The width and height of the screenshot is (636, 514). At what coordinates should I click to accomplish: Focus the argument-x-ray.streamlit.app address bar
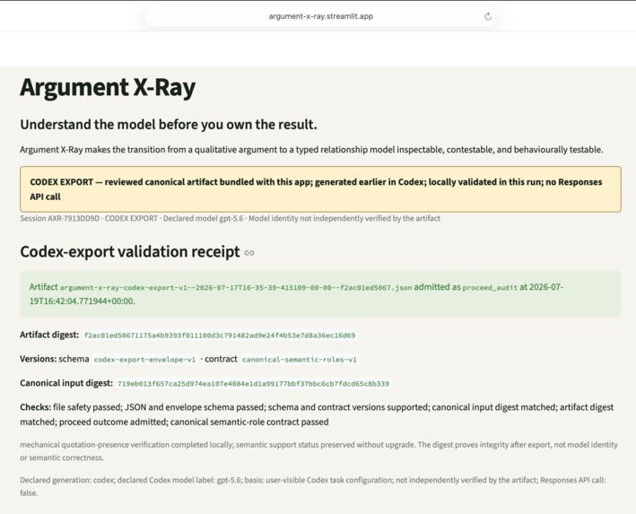click(x=320, y=16)
